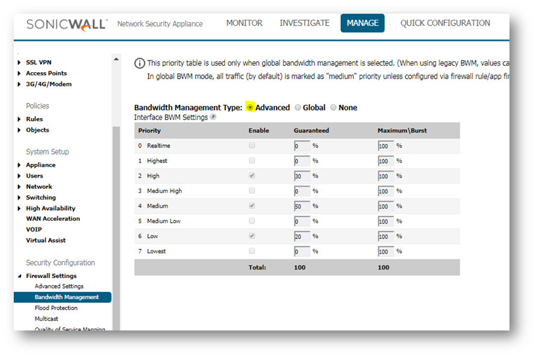Viewport: 537px width, 358px height.
Task: Click the info icon beside priority table note
Action: tap(140, 64)
